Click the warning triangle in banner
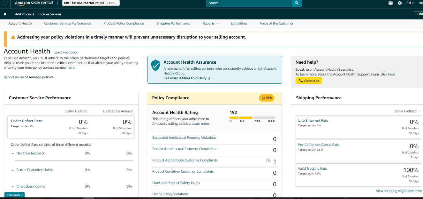 point(13,37)
